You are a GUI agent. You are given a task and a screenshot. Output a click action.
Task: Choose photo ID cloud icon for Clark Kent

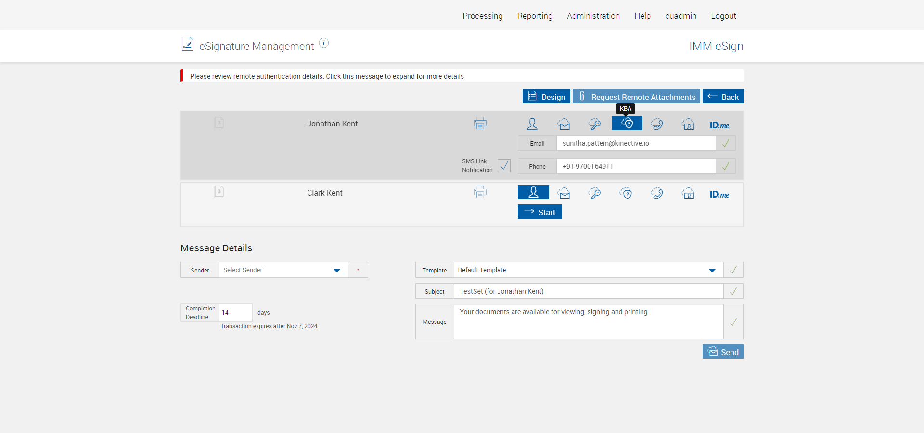pyautogui.click(x=688, y=194)
